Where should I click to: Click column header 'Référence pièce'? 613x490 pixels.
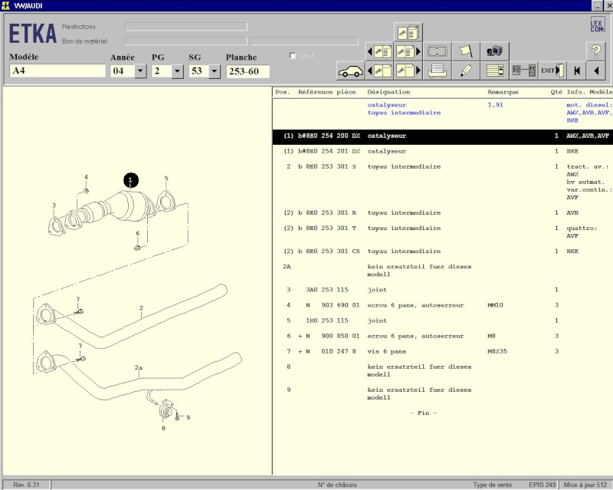(x=327, y=92)
